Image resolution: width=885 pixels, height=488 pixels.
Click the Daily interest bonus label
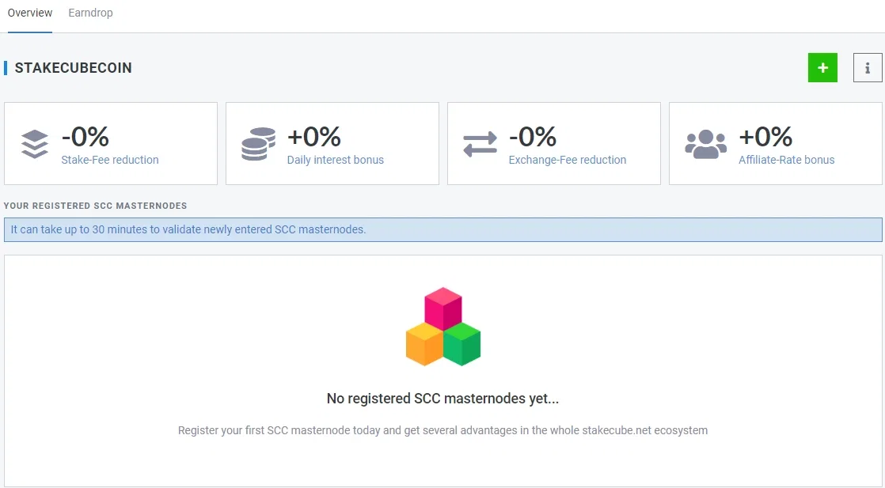pos(336,160)
